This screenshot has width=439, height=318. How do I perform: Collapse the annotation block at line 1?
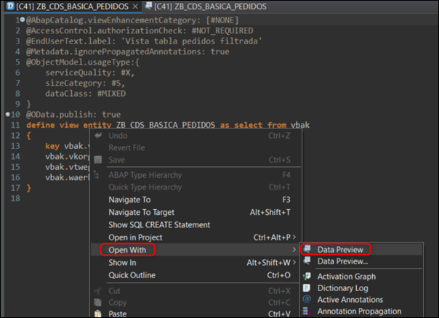tap(23, 20)
